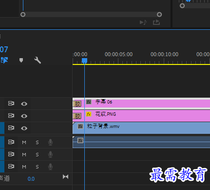Click the master track output meter icon
The width and height of the screenshot is (210, 190).
(x=66, y=177)
